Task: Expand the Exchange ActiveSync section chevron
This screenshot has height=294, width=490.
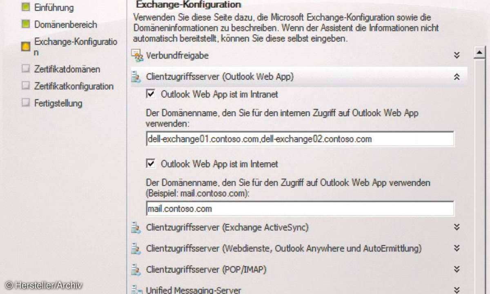Action: tap(457, 227)
